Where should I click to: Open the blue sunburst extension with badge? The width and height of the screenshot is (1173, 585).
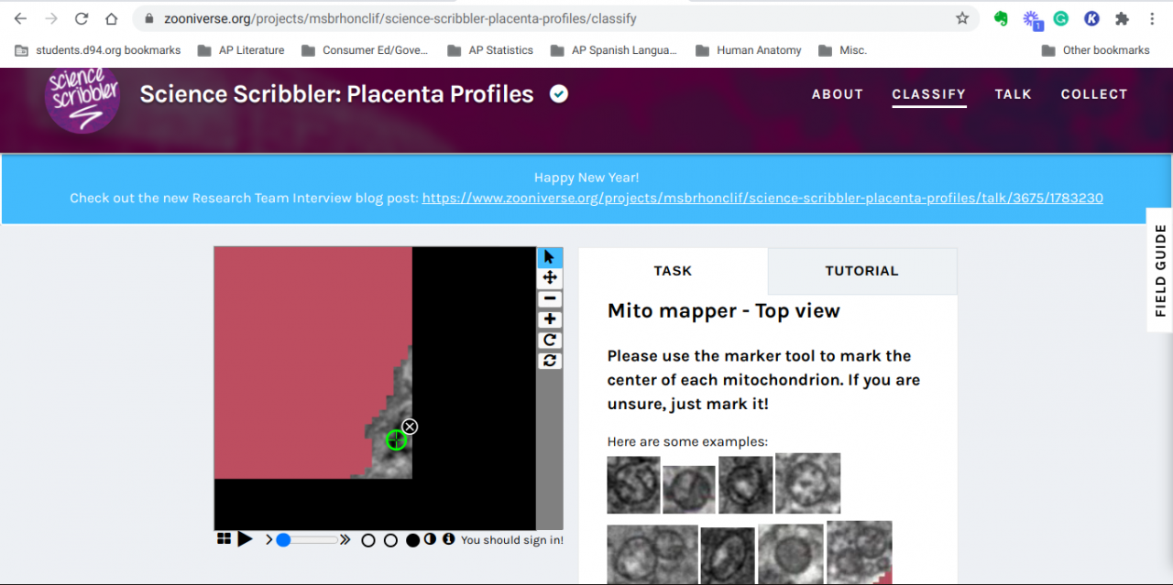[x=1032, y=19]
